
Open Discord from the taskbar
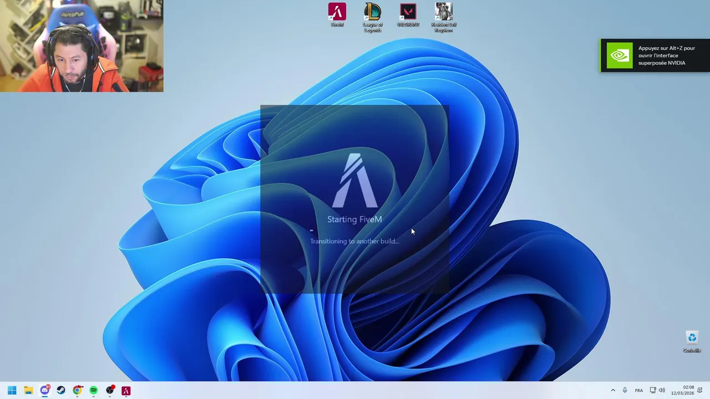[45, 390]
